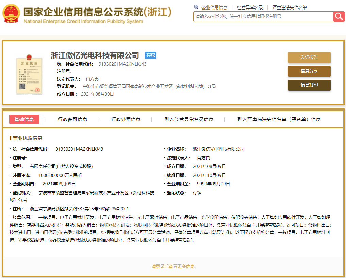The width and height of the screenshot is (346, 278).
Task: Select the 基础信息 tab
Action: [x=24, y=119]
